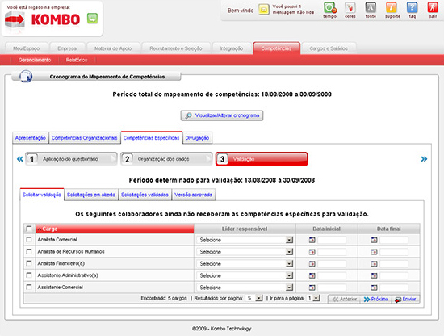Click the sair logout icon

433,8
